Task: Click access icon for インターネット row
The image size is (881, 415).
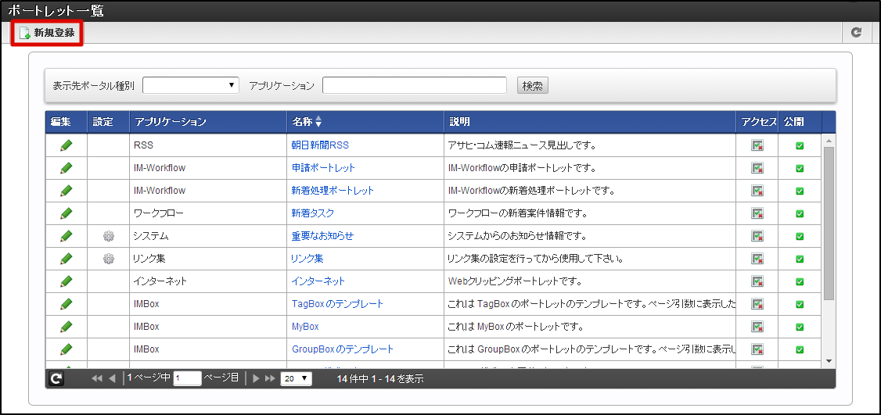Action: pyautogui.click(x=757, y=281)
